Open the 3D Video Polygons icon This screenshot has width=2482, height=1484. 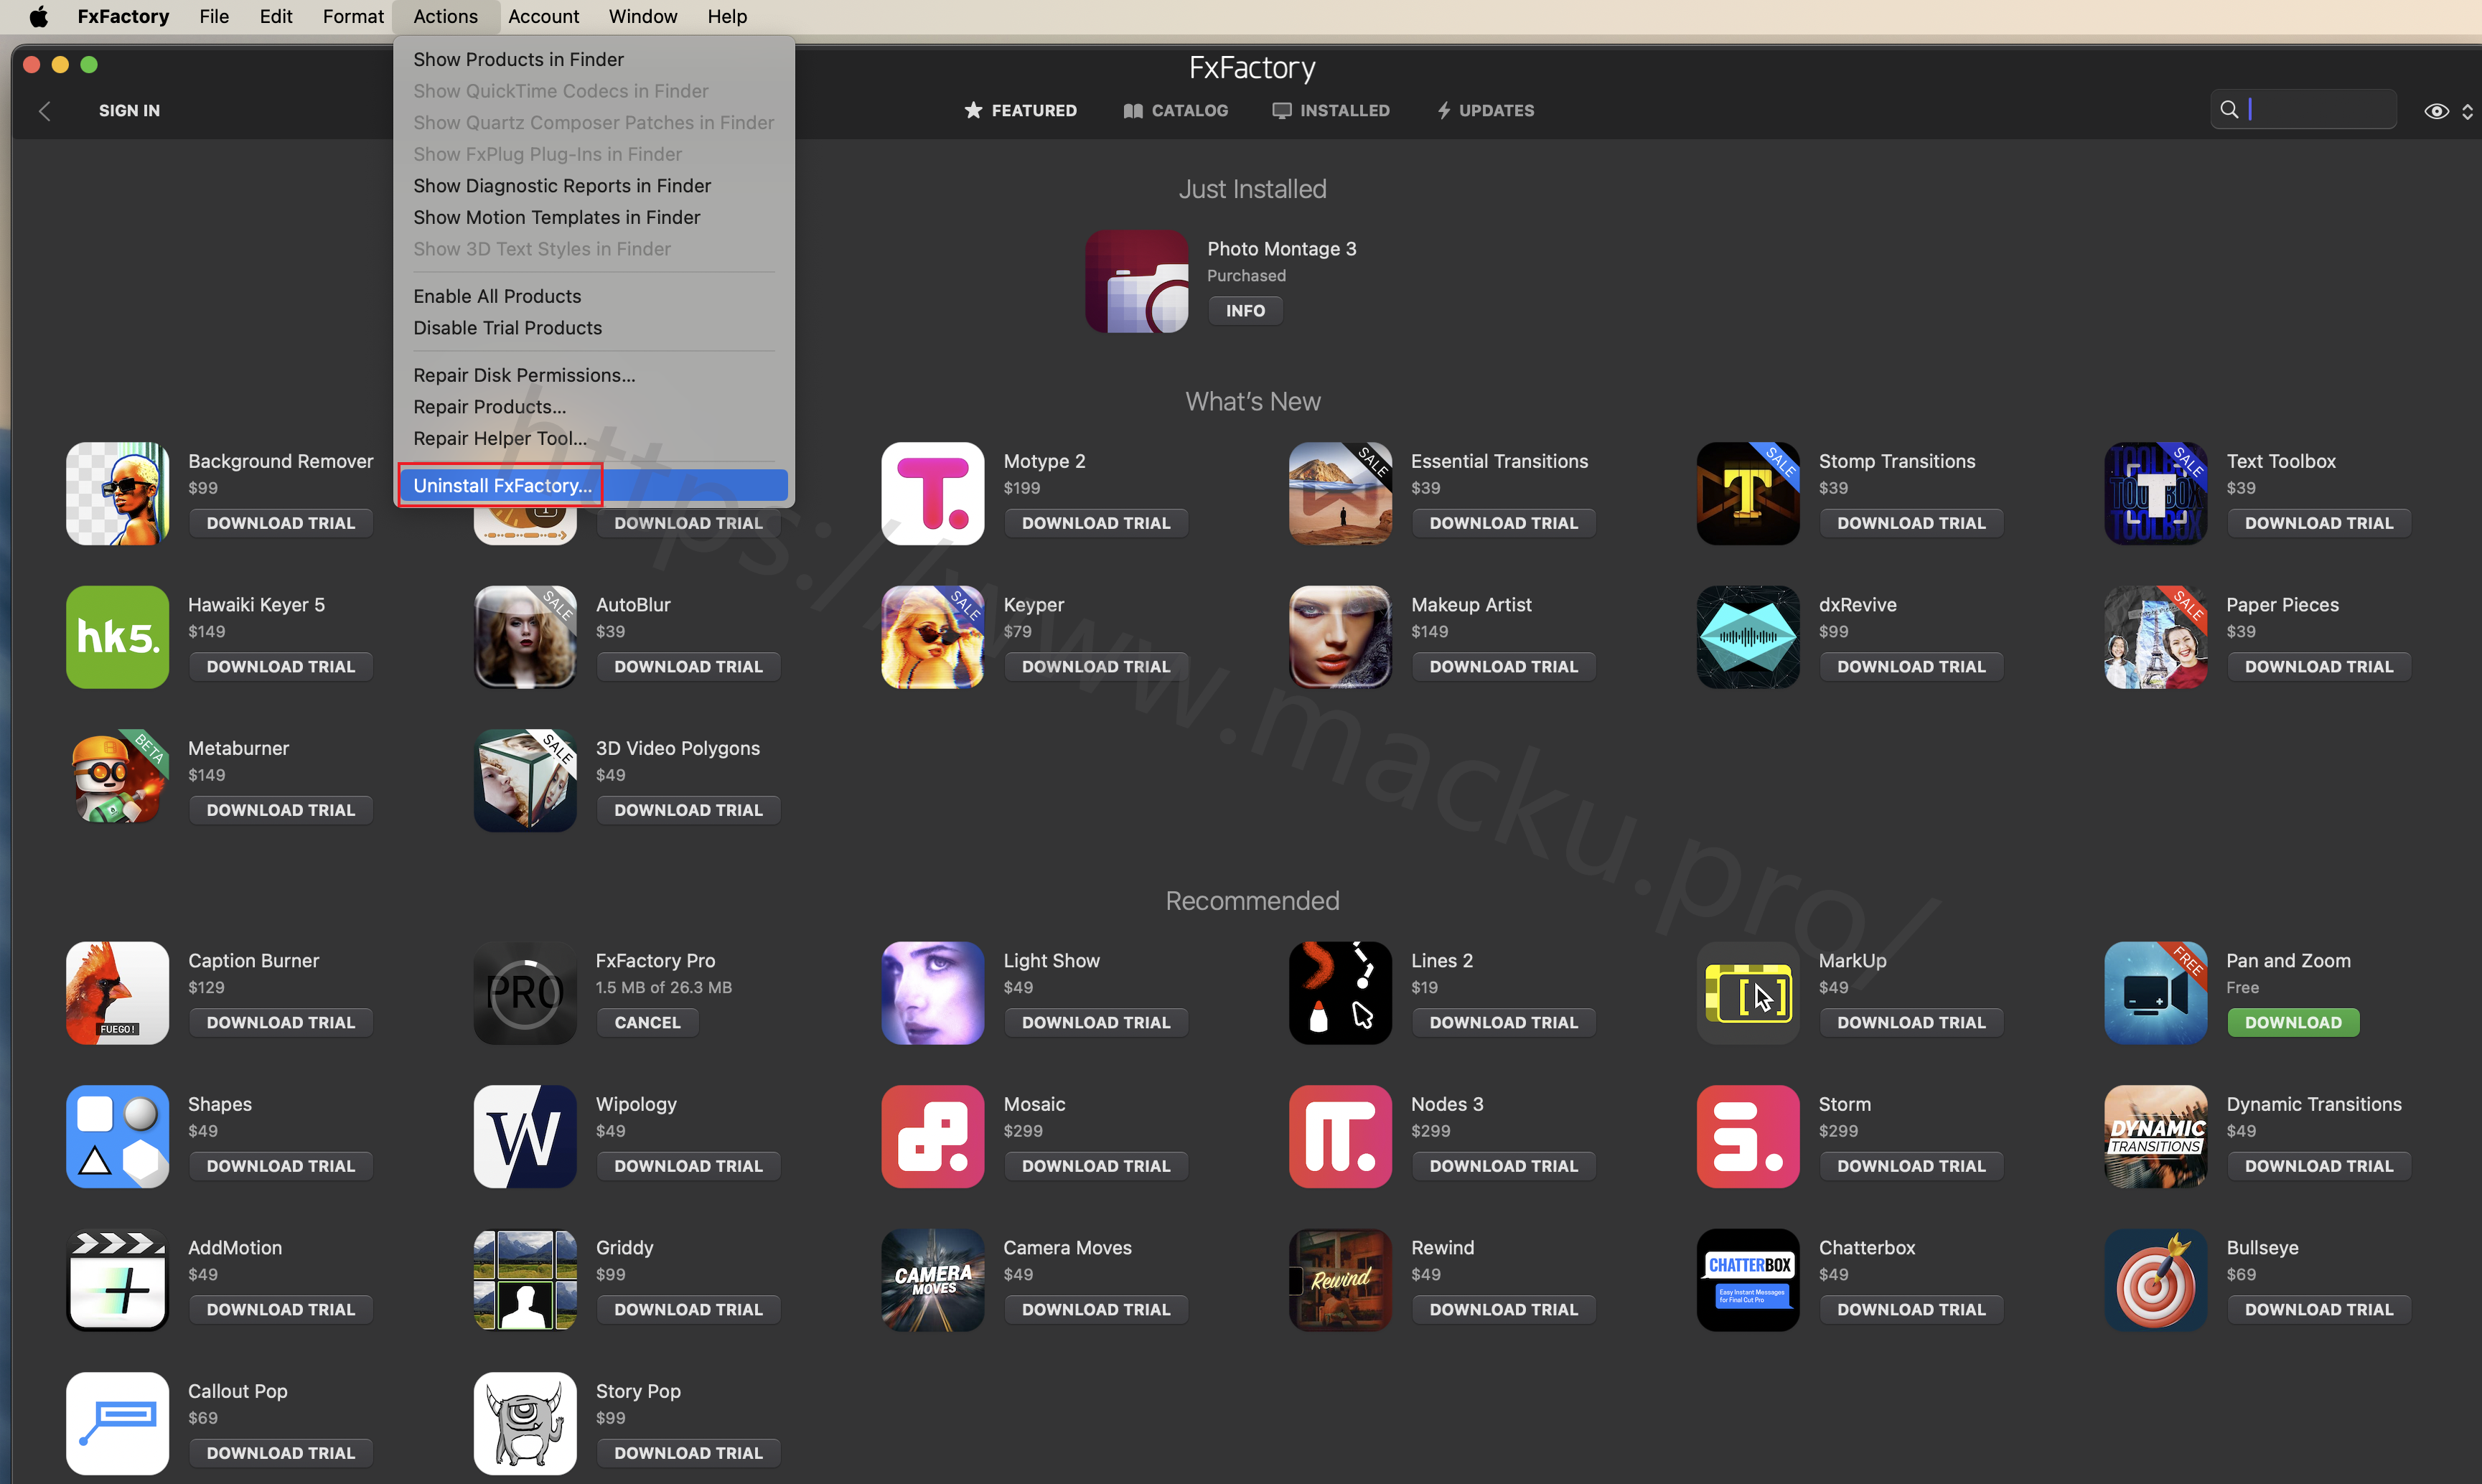click(525, 780)
